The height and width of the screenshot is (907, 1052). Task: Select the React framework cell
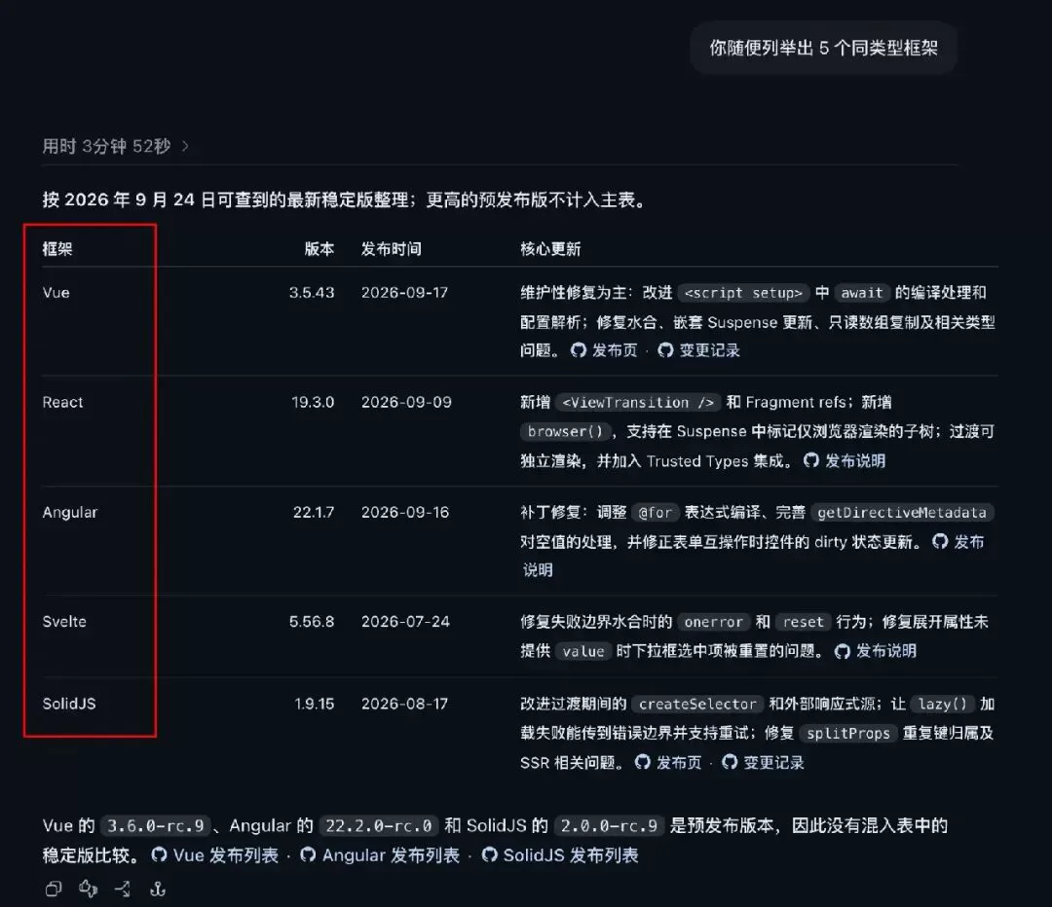[x=63, y=402]
